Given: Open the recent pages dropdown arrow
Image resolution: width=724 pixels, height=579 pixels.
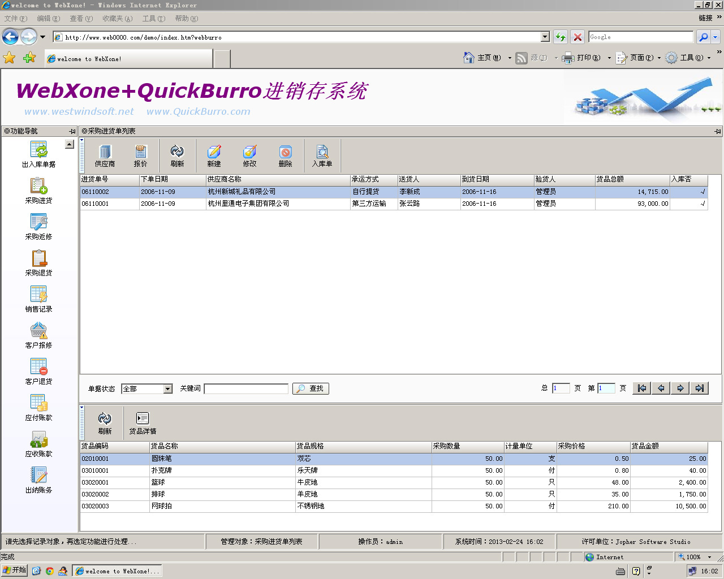Looking at the screenshot, I should [42, 37].
